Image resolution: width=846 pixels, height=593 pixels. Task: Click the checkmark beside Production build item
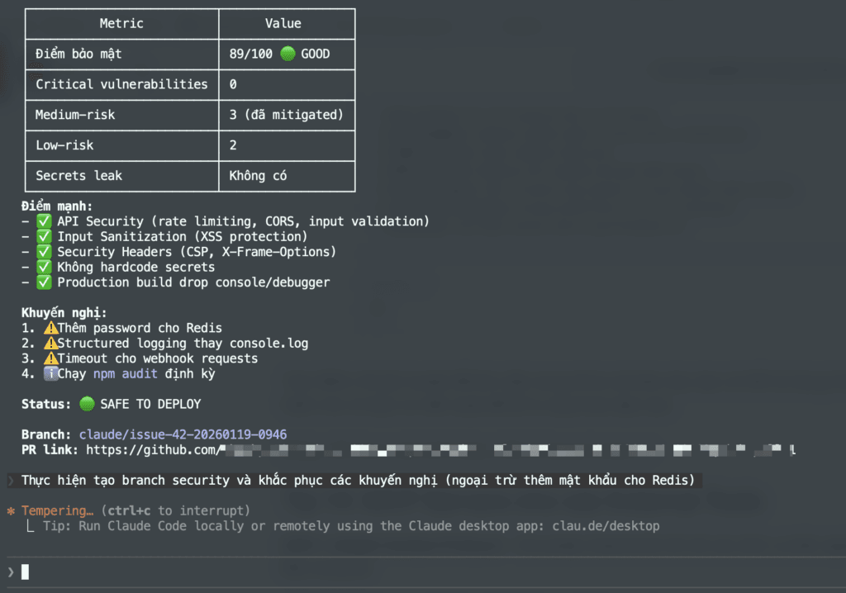click(x=44, y=282)
